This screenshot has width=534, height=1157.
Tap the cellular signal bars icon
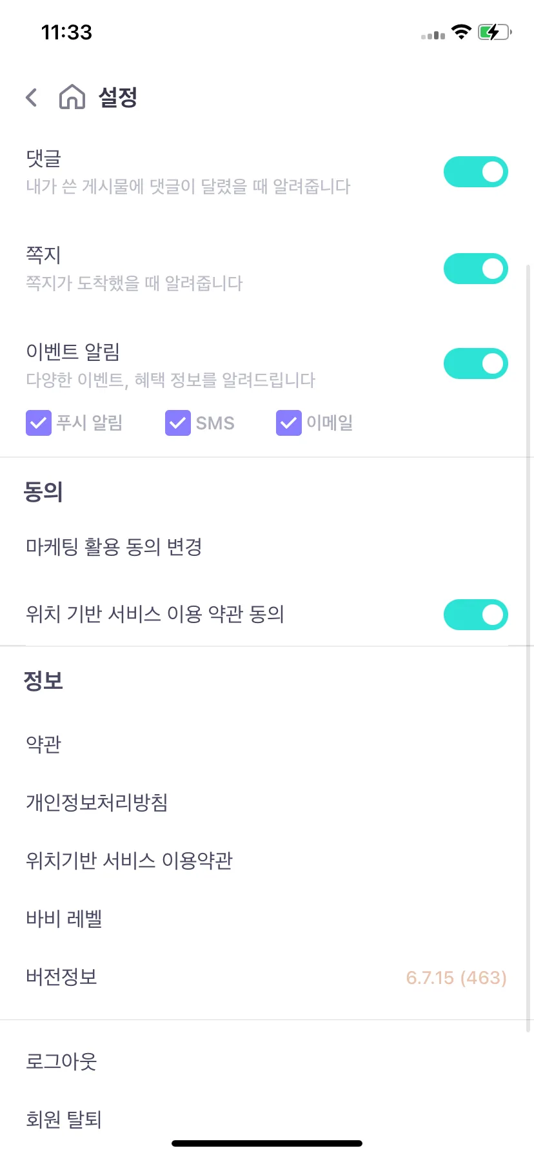coord(433,35)
